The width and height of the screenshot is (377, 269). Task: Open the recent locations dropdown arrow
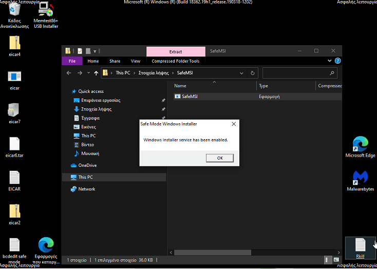pos(88,73)
